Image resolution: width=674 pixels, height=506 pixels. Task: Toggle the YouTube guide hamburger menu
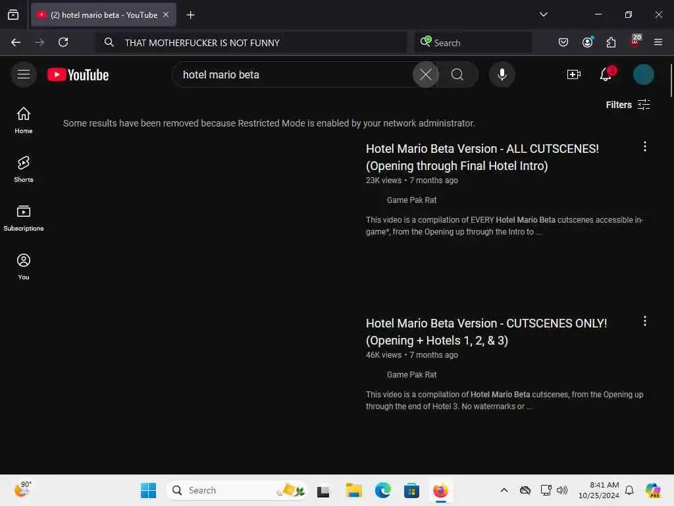(24, 74)
